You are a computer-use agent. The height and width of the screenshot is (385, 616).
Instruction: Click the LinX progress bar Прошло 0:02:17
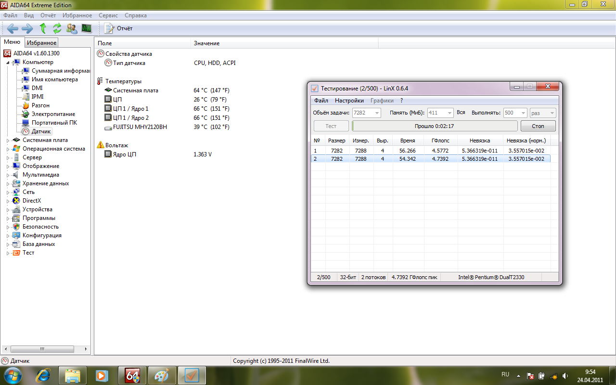coord(435,126)
